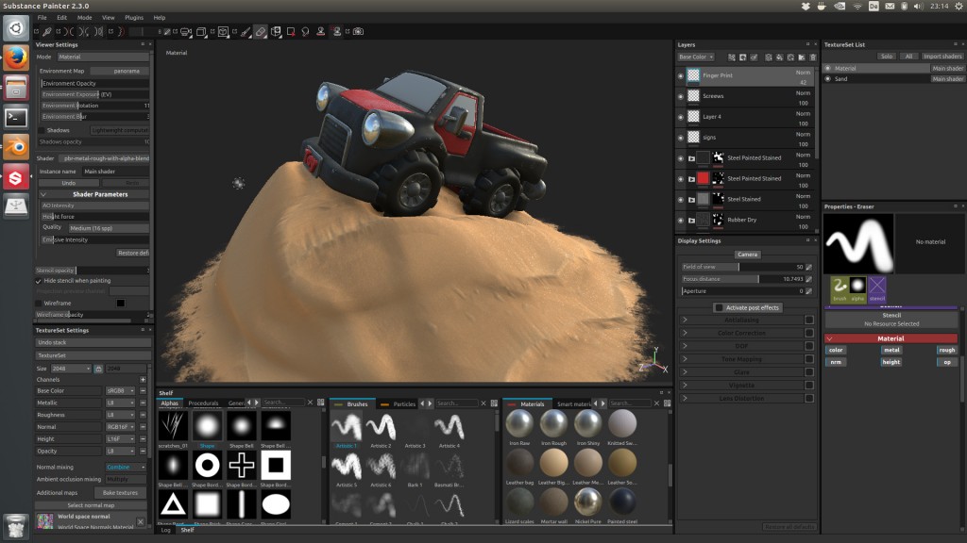Expand the Color Correction section in Display Settings

tap(685, 332)
